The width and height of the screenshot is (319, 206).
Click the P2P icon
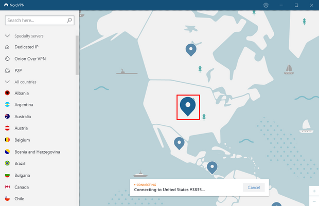click(7, 70)
